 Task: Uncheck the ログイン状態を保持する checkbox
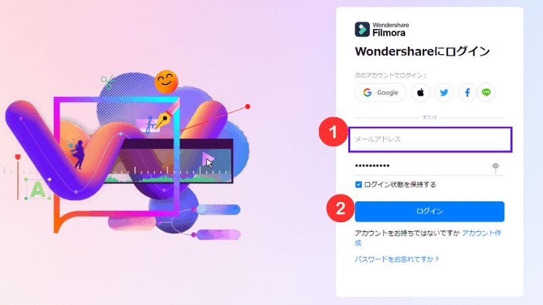pos(358,184)
